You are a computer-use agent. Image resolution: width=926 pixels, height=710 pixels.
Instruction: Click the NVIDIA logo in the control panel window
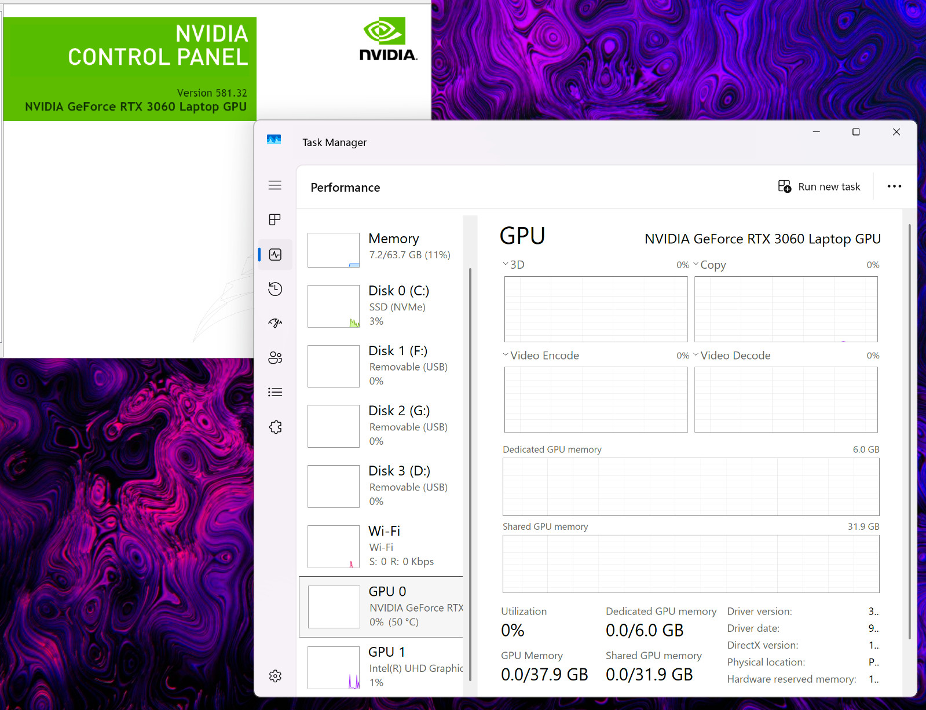point(388,39)
